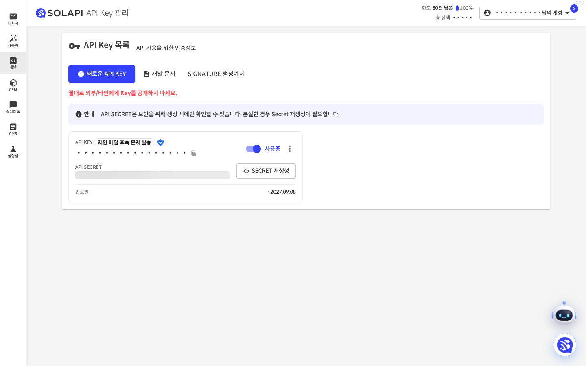Click the 한도 50건 남음 text
The image size is (586, 366).
point(437,8)
